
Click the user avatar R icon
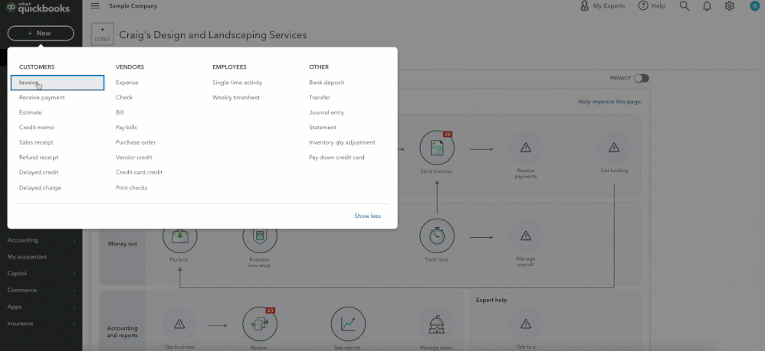[755, 6]
